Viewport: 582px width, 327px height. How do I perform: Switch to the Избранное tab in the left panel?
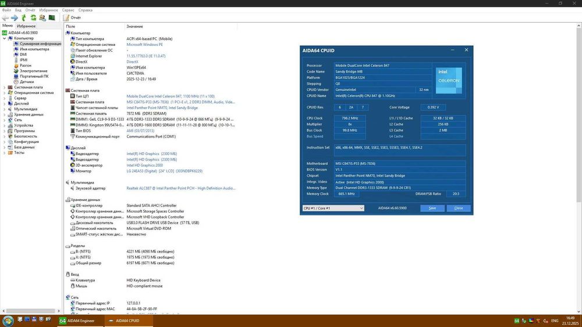tap(26, 26)
